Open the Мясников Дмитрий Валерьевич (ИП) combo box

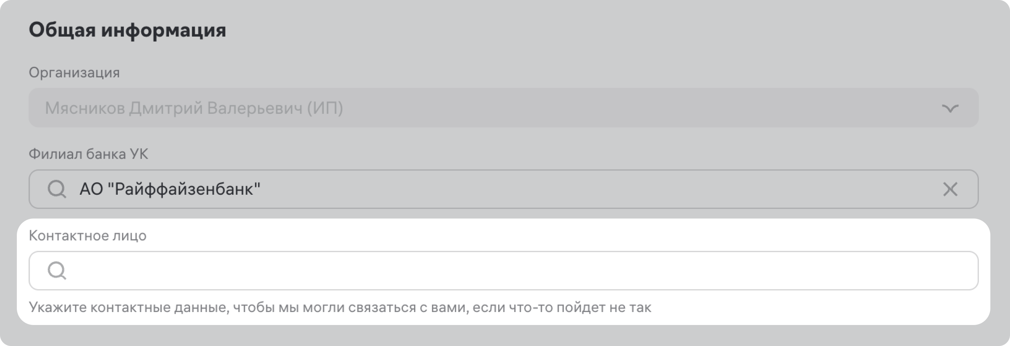click(471, 108)
